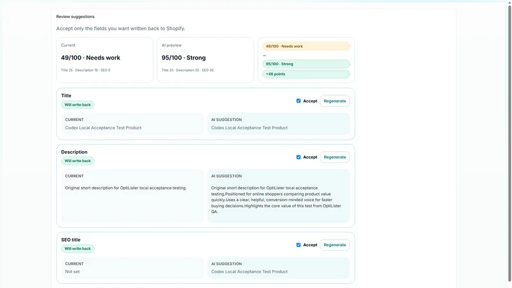512x288 pixels.
Task: Select the Current score card heading '49/100 · Needs work'
Action: pyautogui.click(x=90, y=58)
